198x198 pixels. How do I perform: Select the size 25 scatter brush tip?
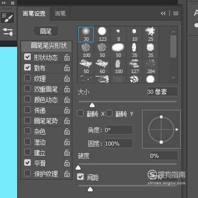click(151, 34)
